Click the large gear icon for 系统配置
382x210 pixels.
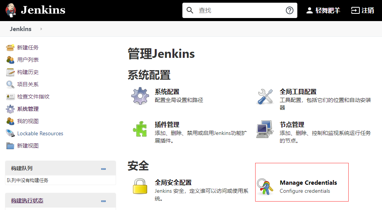[x=140, y=96]
